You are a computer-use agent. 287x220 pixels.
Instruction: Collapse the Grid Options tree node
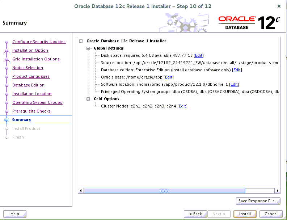coord(88,99)
